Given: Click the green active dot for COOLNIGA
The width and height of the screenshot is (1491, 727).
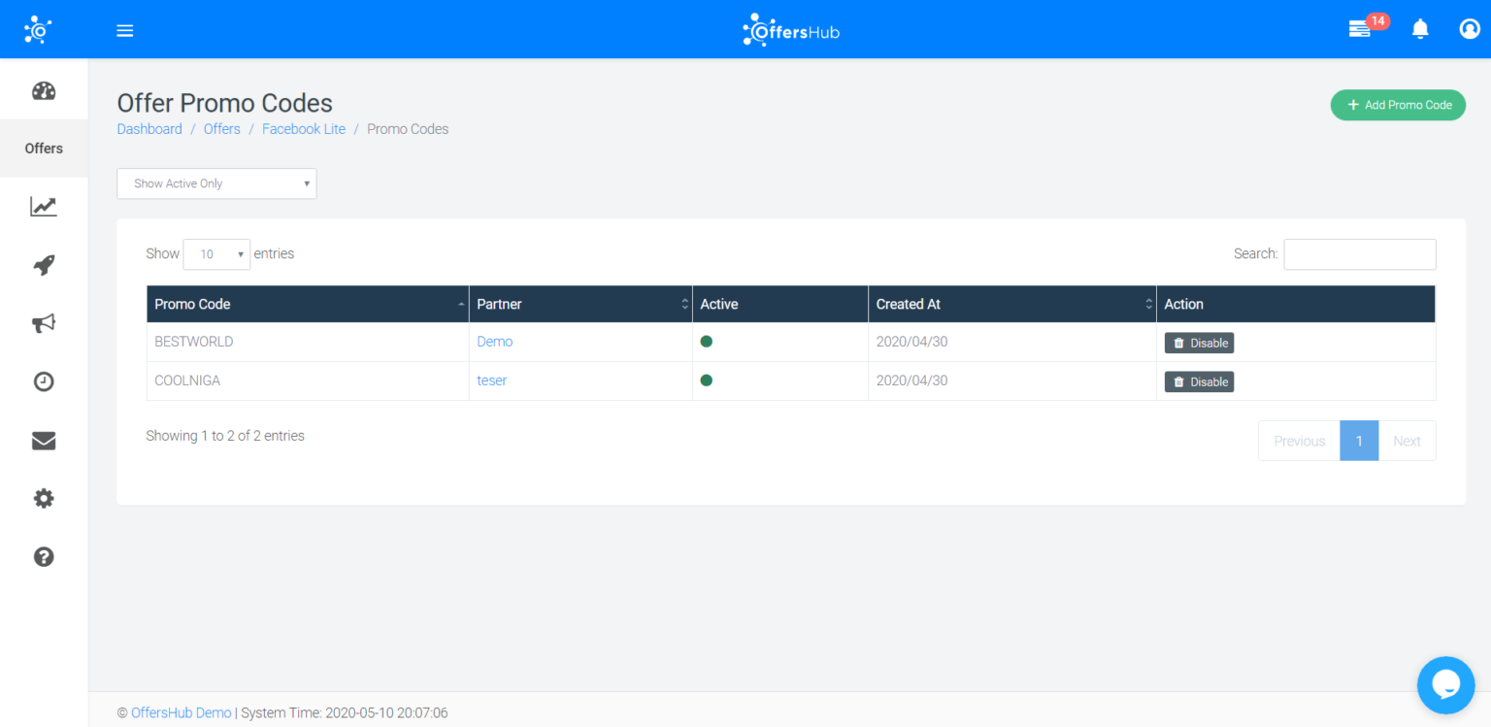Looking at the screenshot, I should coord(707,380).
